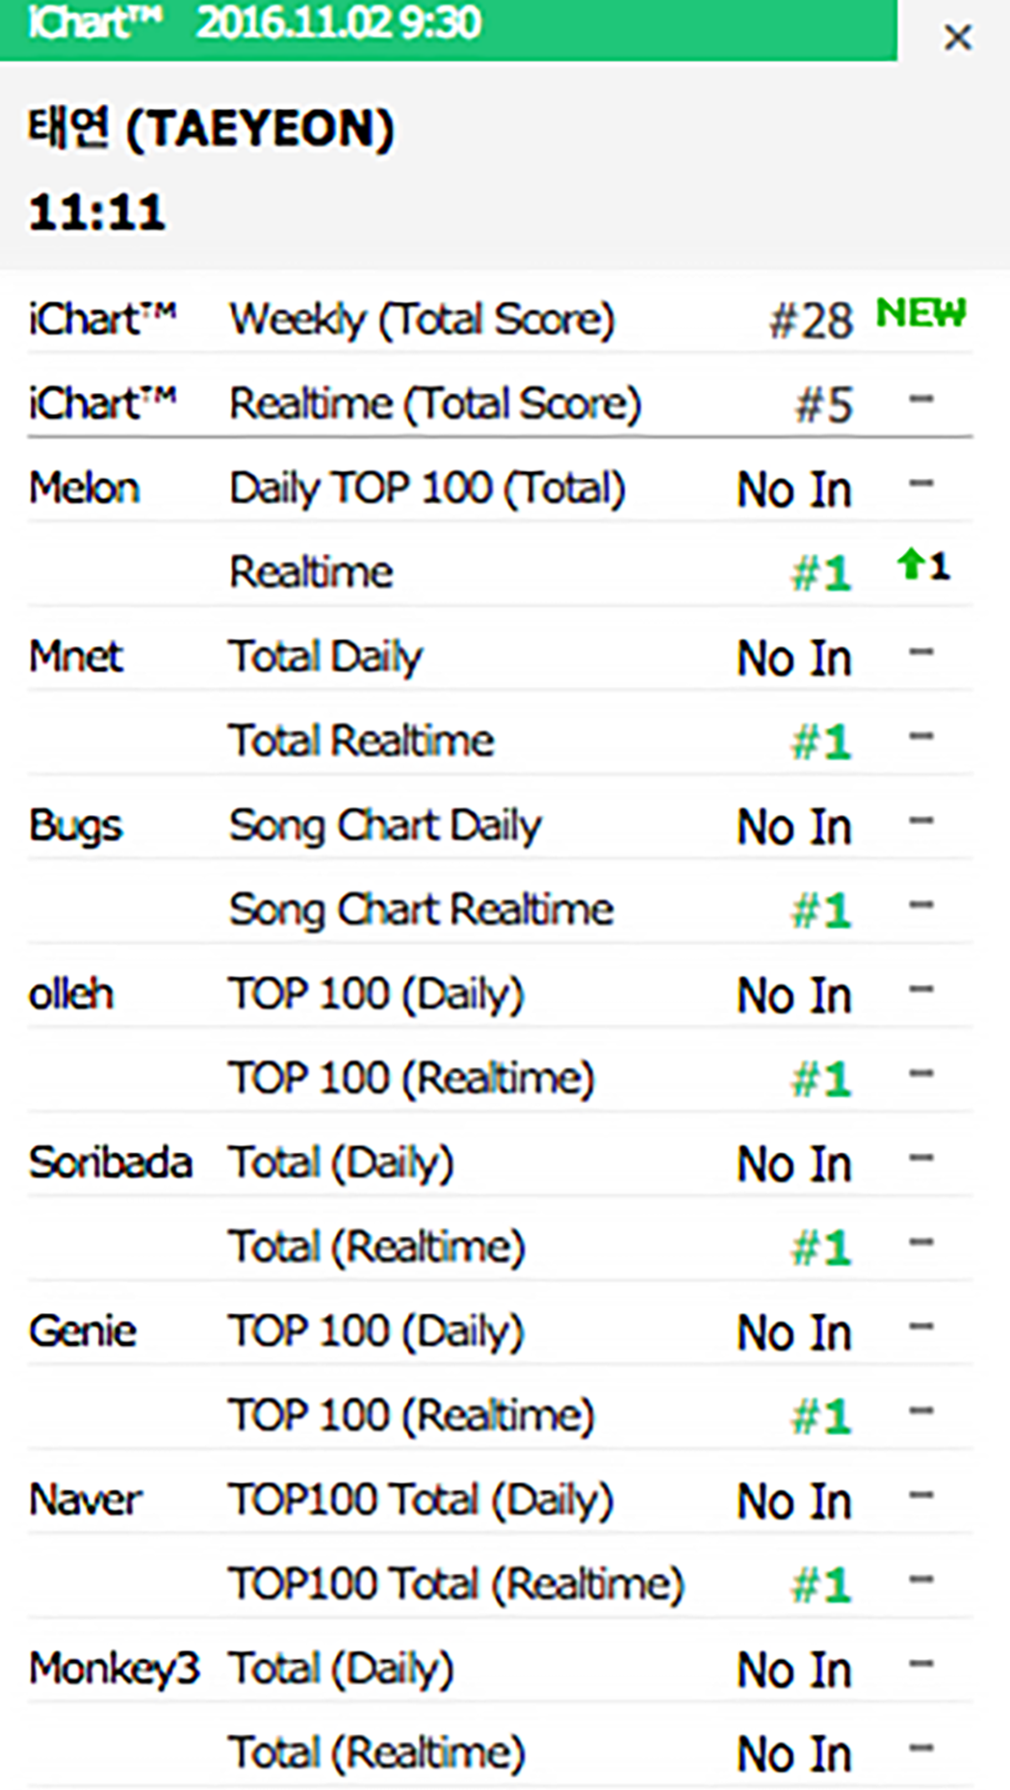
Task: Click olleh TOP 100 (Realtime) entry
Action: 411,1078
